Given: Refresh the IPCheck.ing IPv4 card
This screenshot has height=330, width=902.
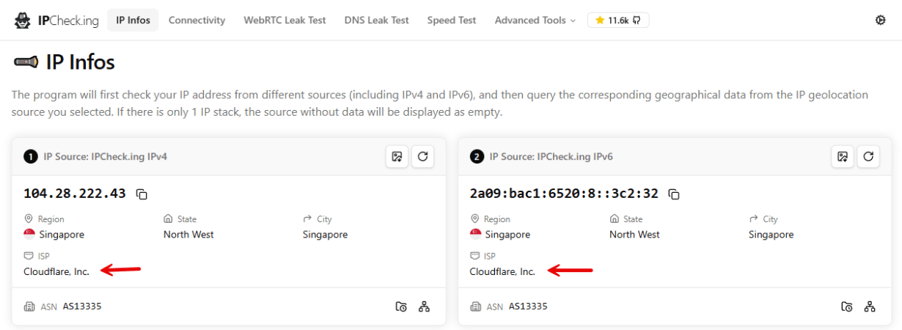Looking at the screenshot, I should (422, 156).
